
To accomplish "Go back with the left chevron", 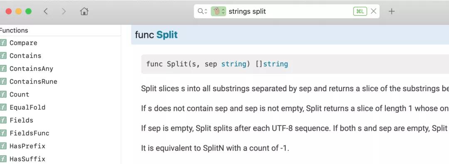I will pos(46,12).
